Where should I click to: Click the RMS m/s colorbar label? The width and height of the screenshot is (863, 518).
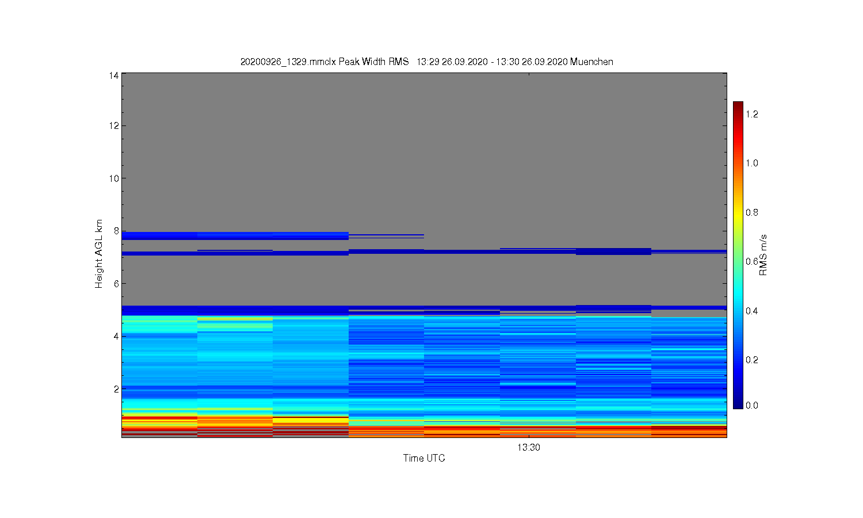pos(763,255)
